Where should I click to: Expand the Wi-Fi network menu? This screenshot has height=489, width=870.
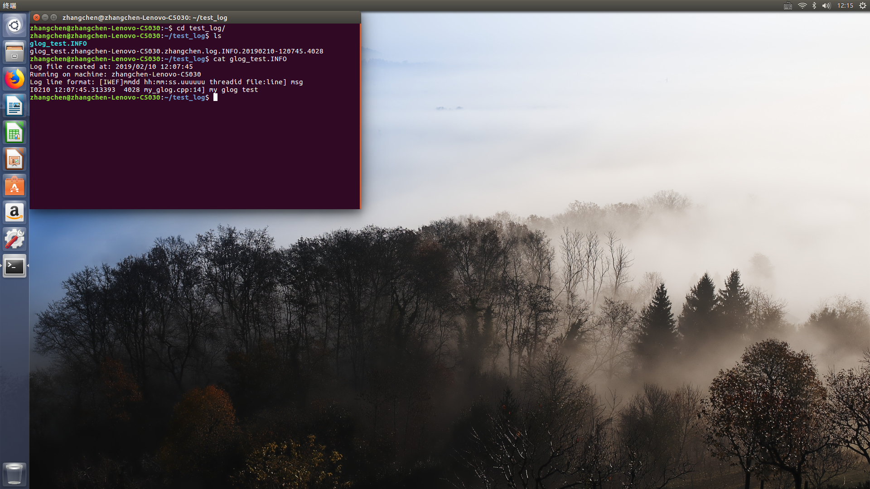pyautogui.click(x=802, y=6)
